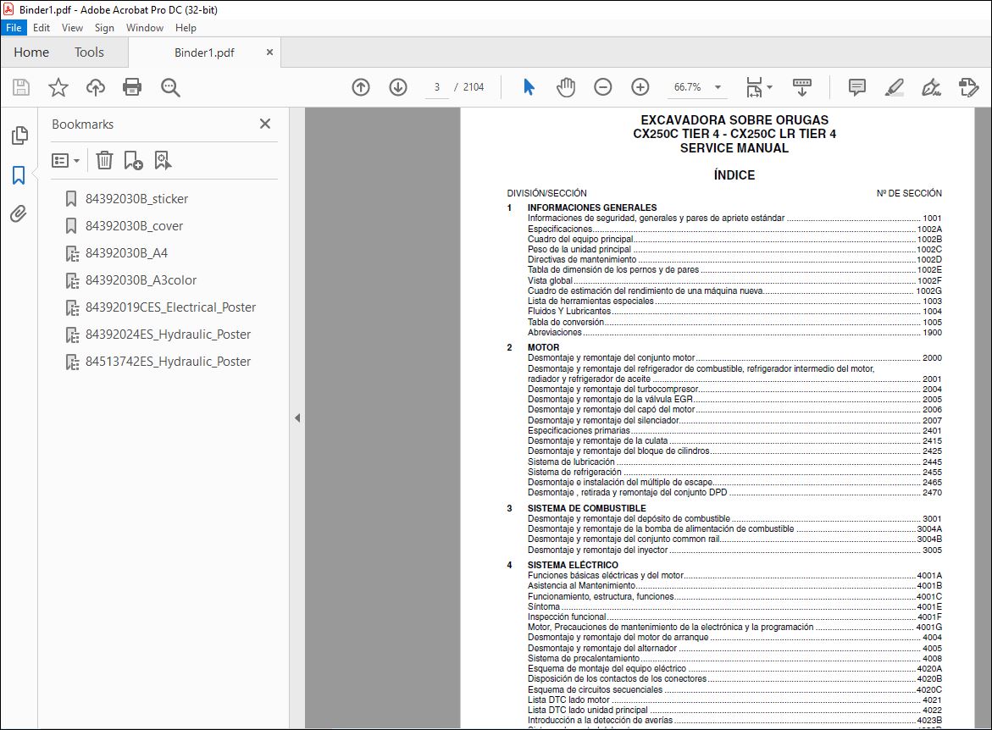Toggle the Bookmarks panel icon
The image size is (992, 730).
(x=19, y=175)
